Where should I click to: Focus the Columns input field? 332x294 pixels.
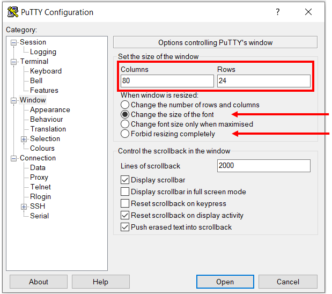point(167,81)
